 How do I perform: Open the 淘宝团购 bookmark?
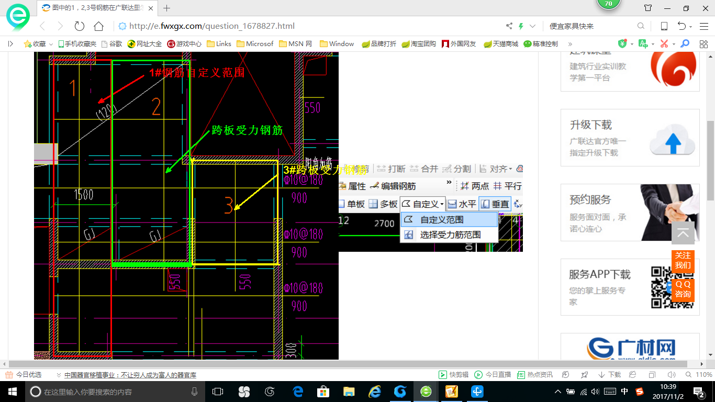coord(419,44)
